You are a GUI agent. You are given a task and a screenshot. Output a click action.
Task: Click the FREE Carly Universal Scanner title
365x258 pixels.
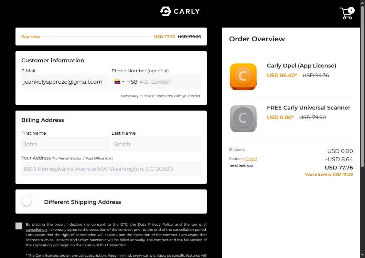(309, 108)
